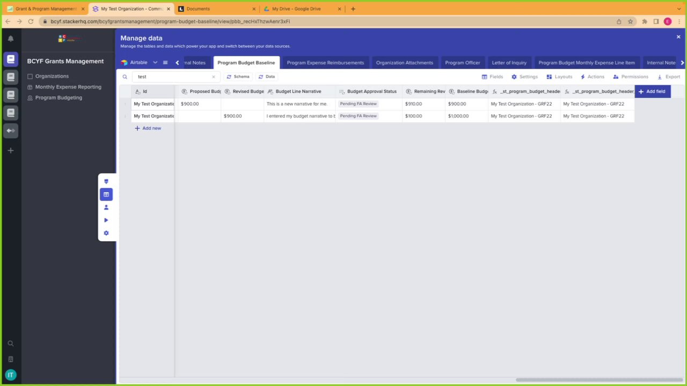Image resolution: width=687 pixels, height=386 pixels.
Task: Click the play preview icon in floating toolbar
Action: (x=106, y=220)
